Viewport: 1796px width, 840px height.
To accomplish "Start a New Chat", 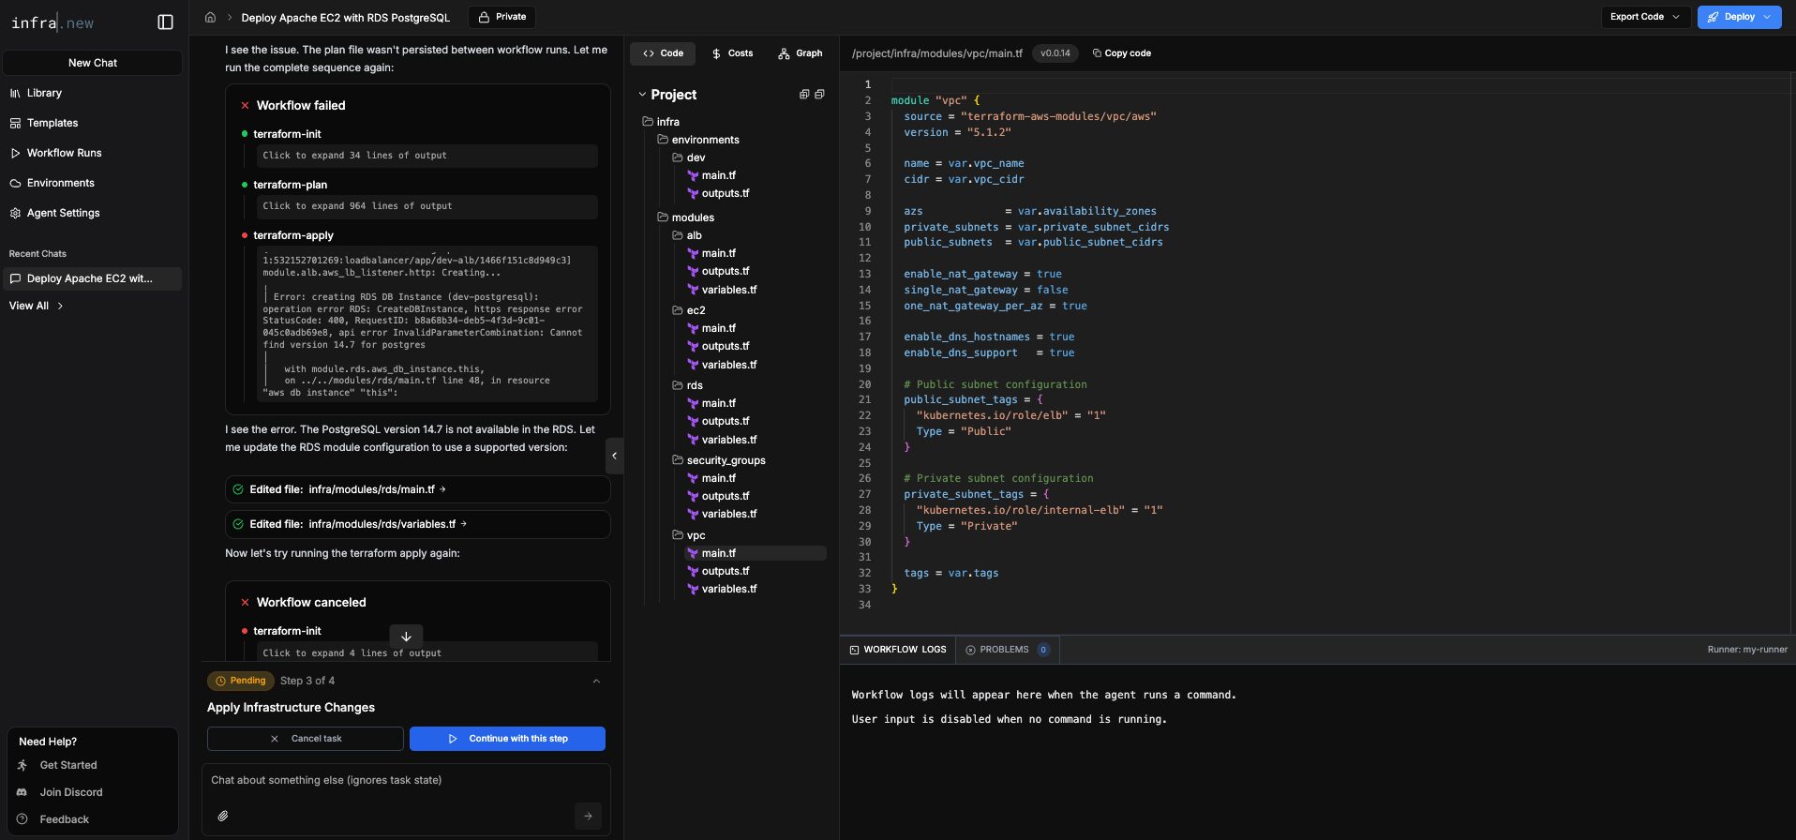I will [93, 63].
